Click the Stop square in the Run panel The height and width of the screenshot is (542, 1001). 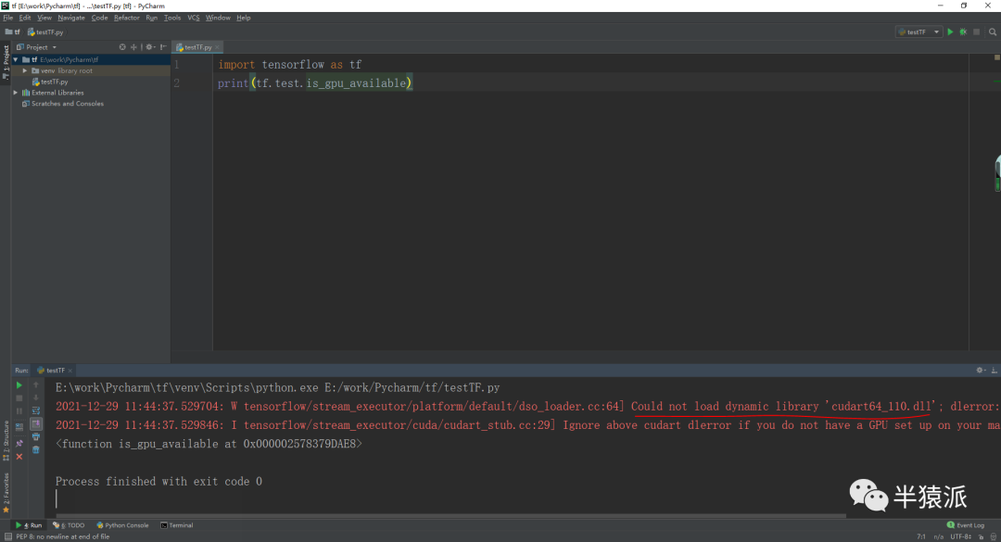[x=19, y=398]
